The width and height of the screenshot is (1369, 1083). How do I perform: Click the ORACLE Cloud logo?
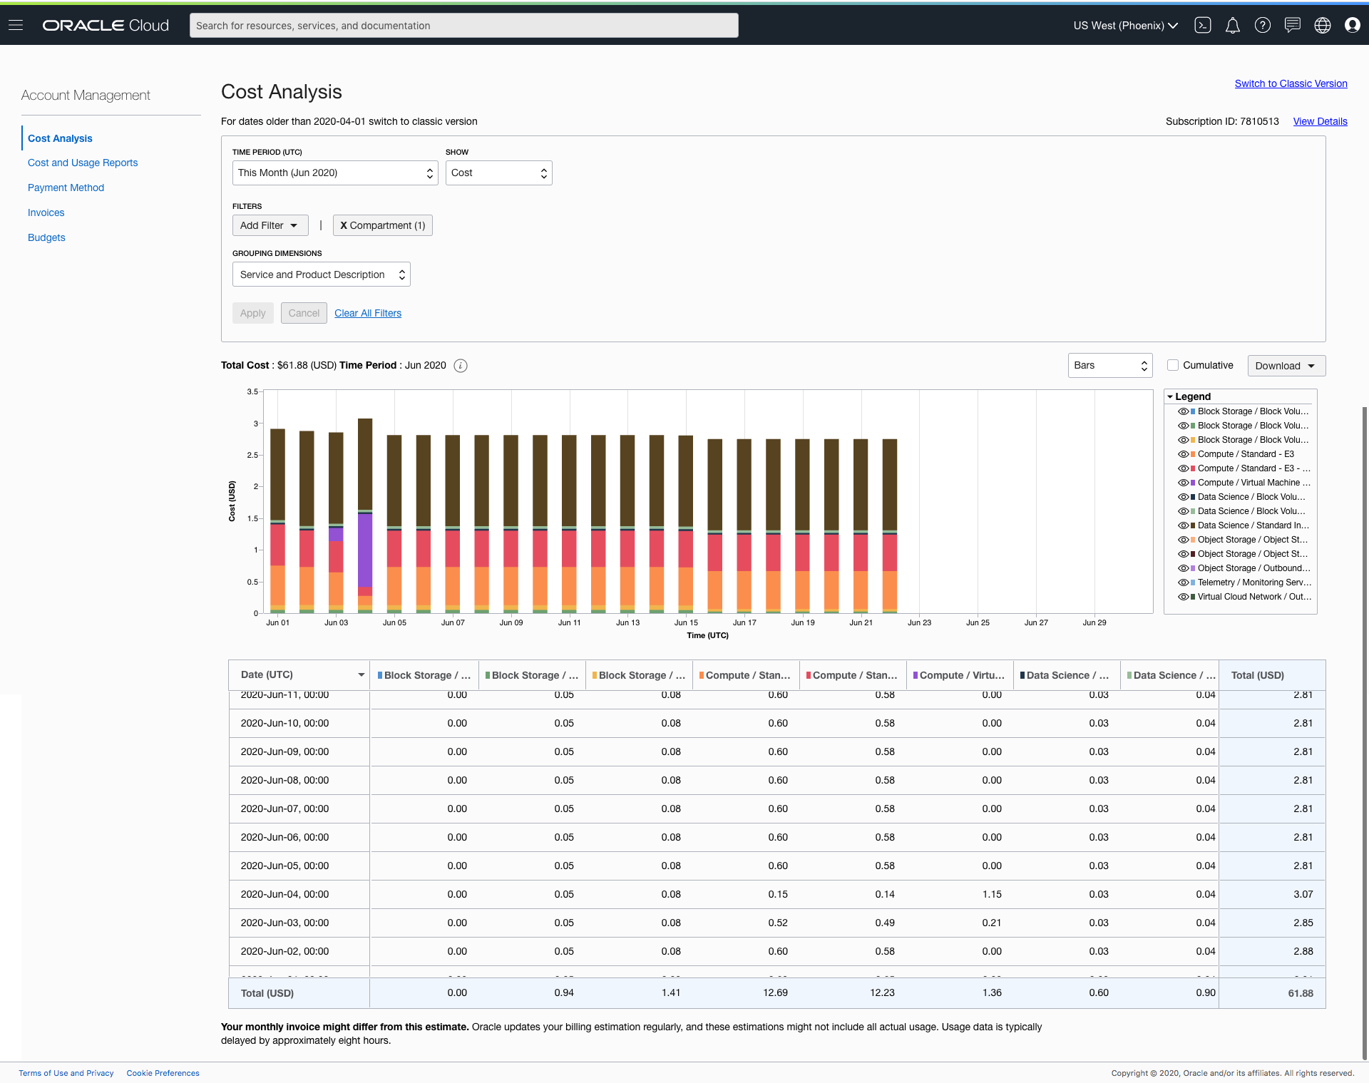105,25
